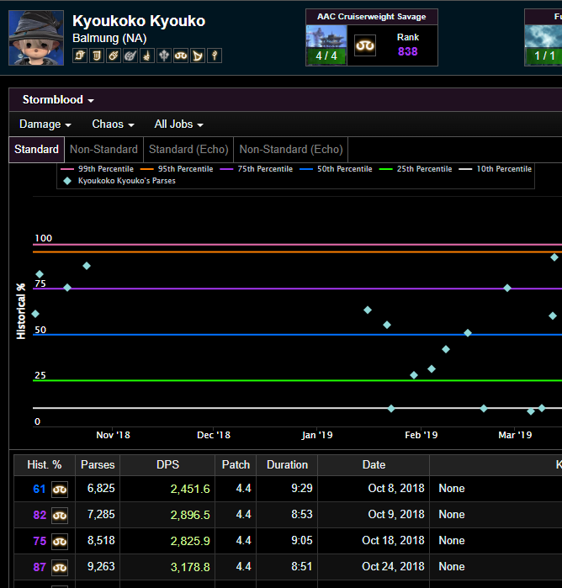Select the Monk job icon in header row
Screen dimensions: 562x588
(181, 56)
